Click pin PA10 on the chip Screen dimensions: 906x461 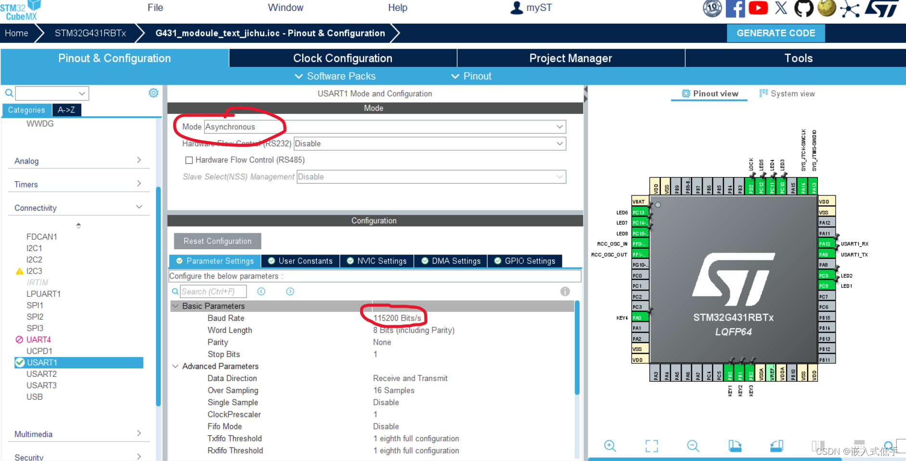coord(828,244)
